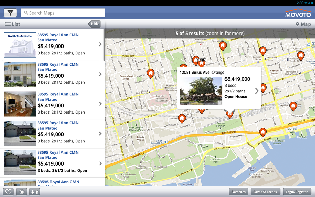Select the orange house pin at the top of the map
315x197 pixels.
pos(223,45)
